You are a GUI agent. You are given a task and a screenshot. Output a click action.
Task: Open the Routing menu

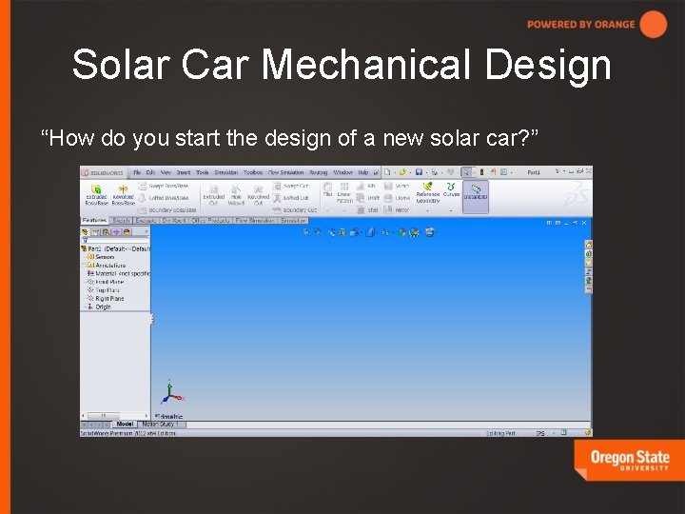click(x=319, y=172)
